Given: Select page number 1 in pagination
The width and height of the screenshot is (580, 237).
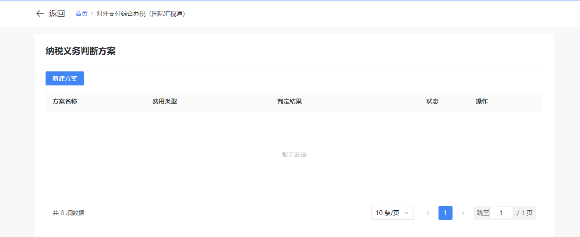Looking at the screenshot, I should (445, 213).
